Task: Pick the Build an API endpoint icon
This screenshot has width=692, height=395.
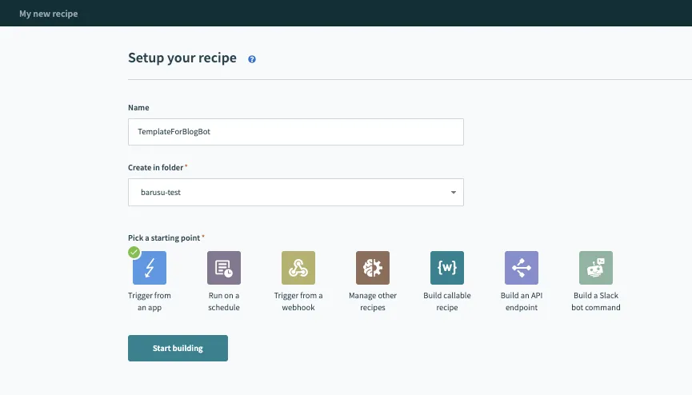Action: pyautogui.click(x=522, y=268)
